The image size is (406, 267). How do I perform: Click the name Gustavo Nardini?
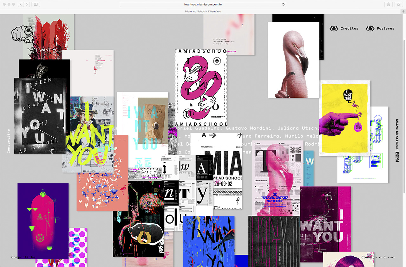coord(249,128)
